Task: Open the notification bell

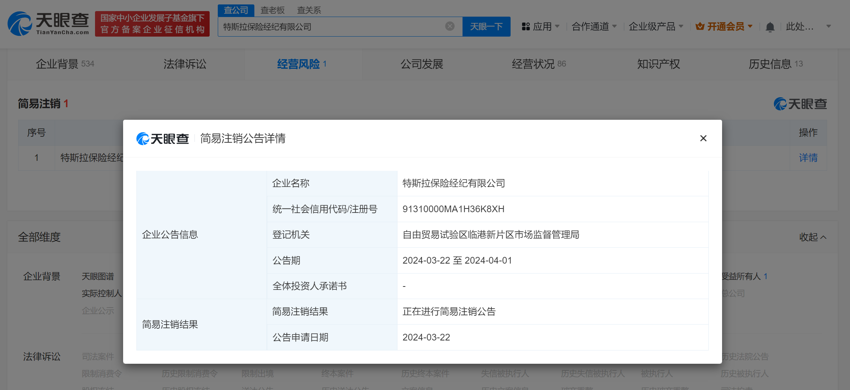Action: [x=770, y=27]
